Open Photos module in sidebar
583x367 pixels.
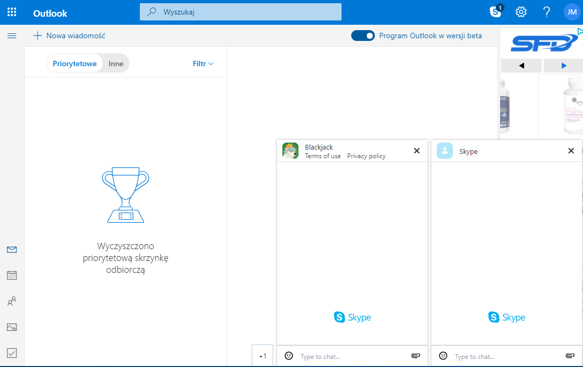(x=12, y=327)
